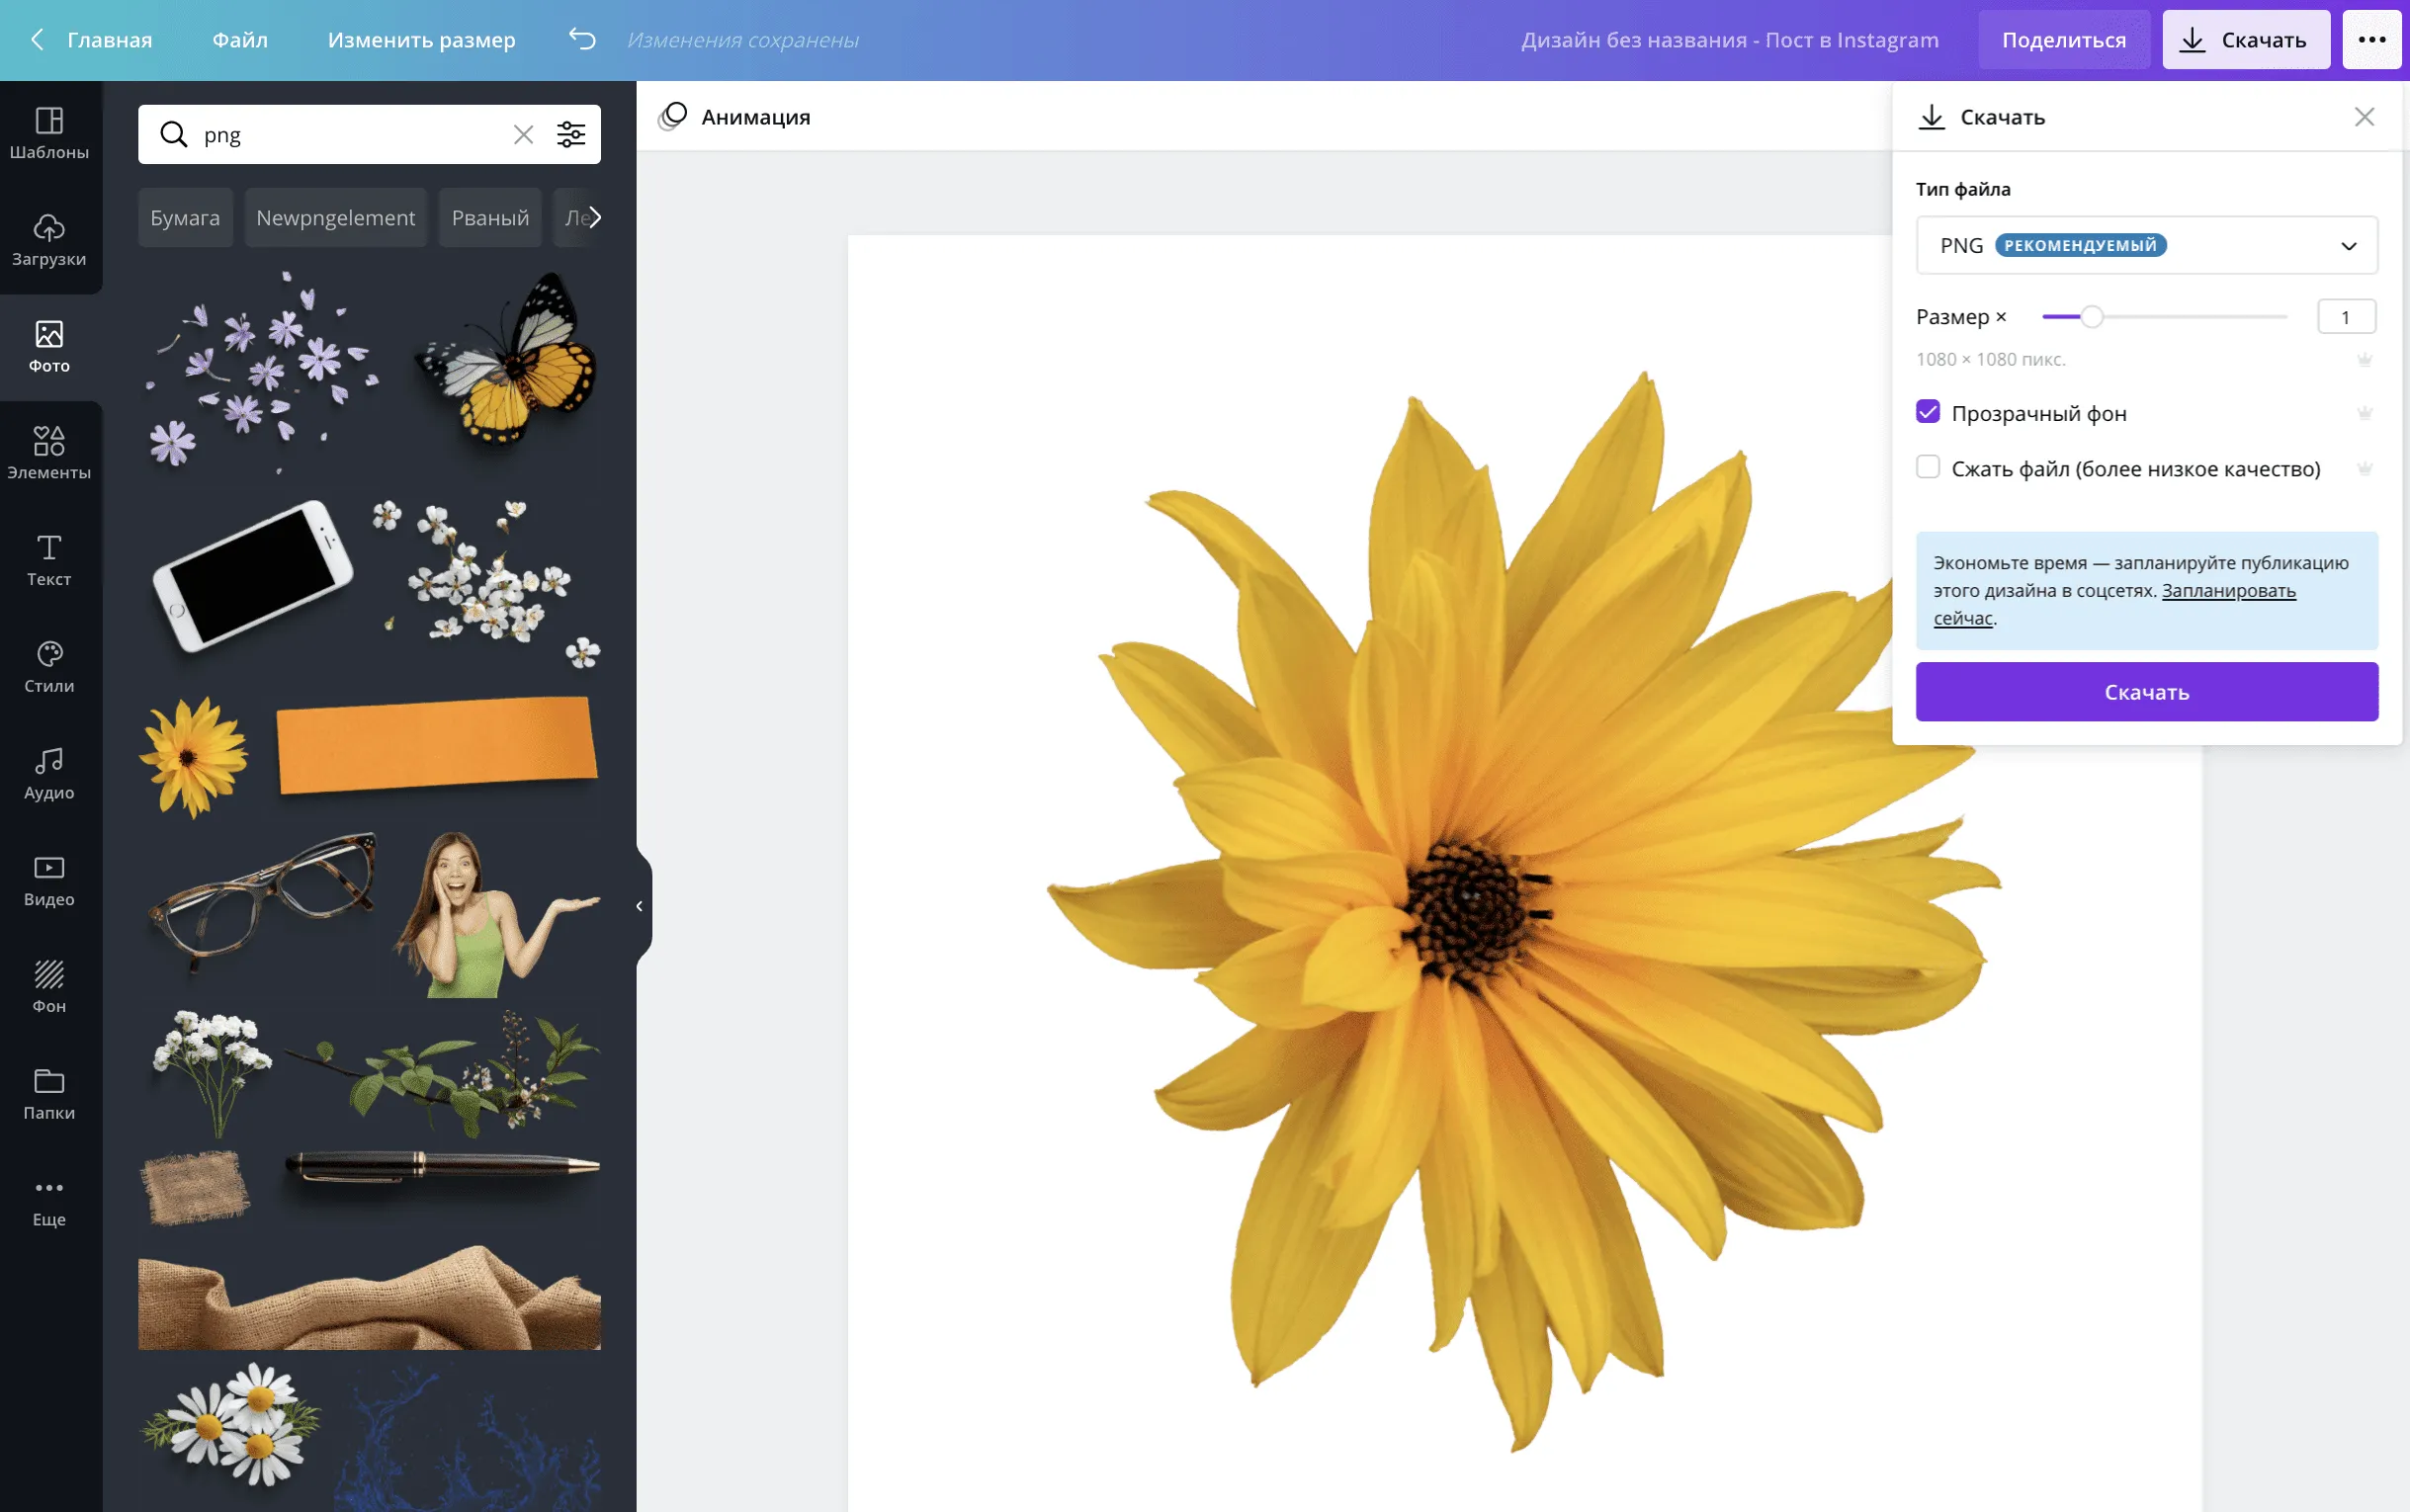Viewport: 2410px width, 1512px height.
Task: Select the Фото sidebar tab
Action: tap(49, 347)
